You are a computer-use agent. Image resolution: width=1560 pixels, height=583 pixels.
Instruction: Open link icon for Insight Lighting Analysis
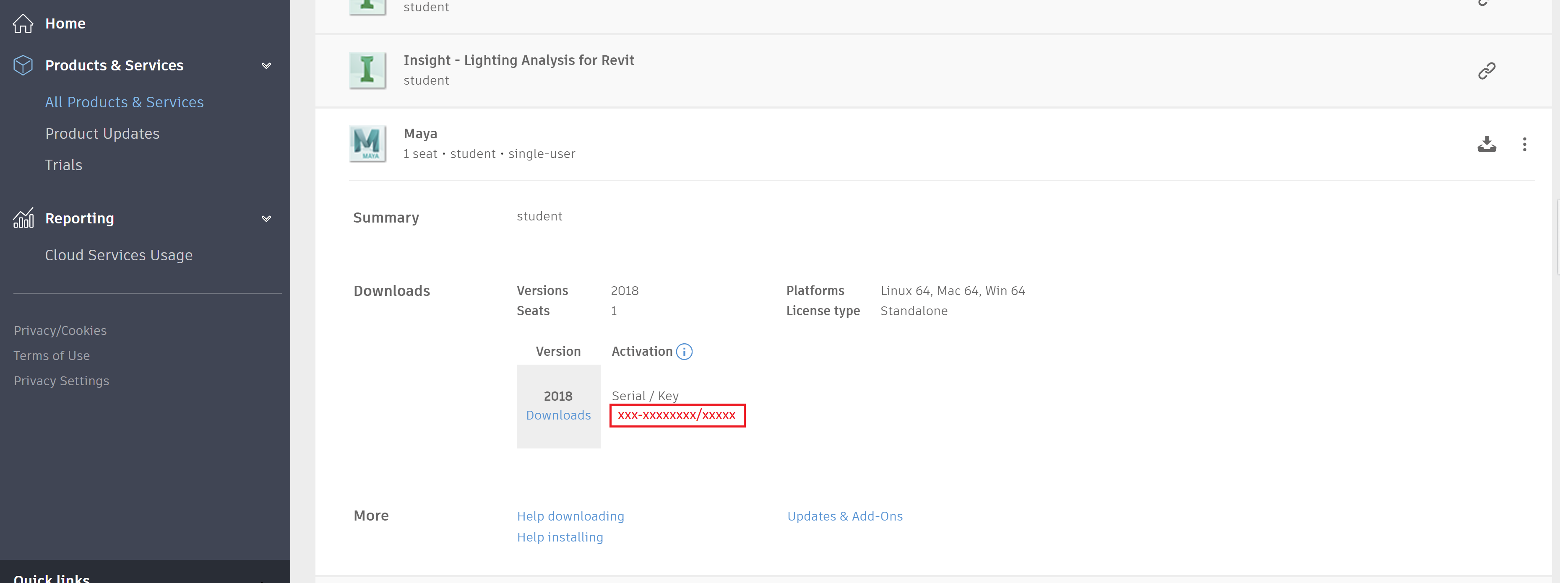pos(1487,71)
